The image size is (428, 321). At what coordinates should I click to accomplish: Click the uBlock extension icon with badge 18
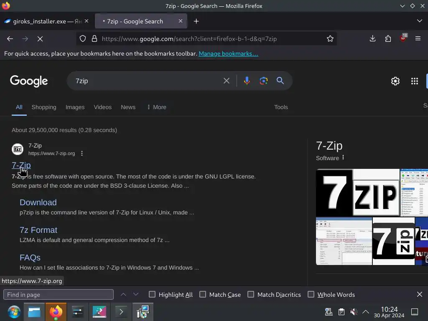(403, 38)
